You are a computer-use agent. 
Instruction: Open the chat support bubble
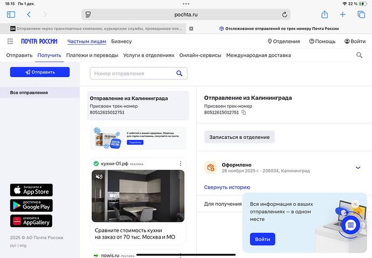tap(350, 224)
